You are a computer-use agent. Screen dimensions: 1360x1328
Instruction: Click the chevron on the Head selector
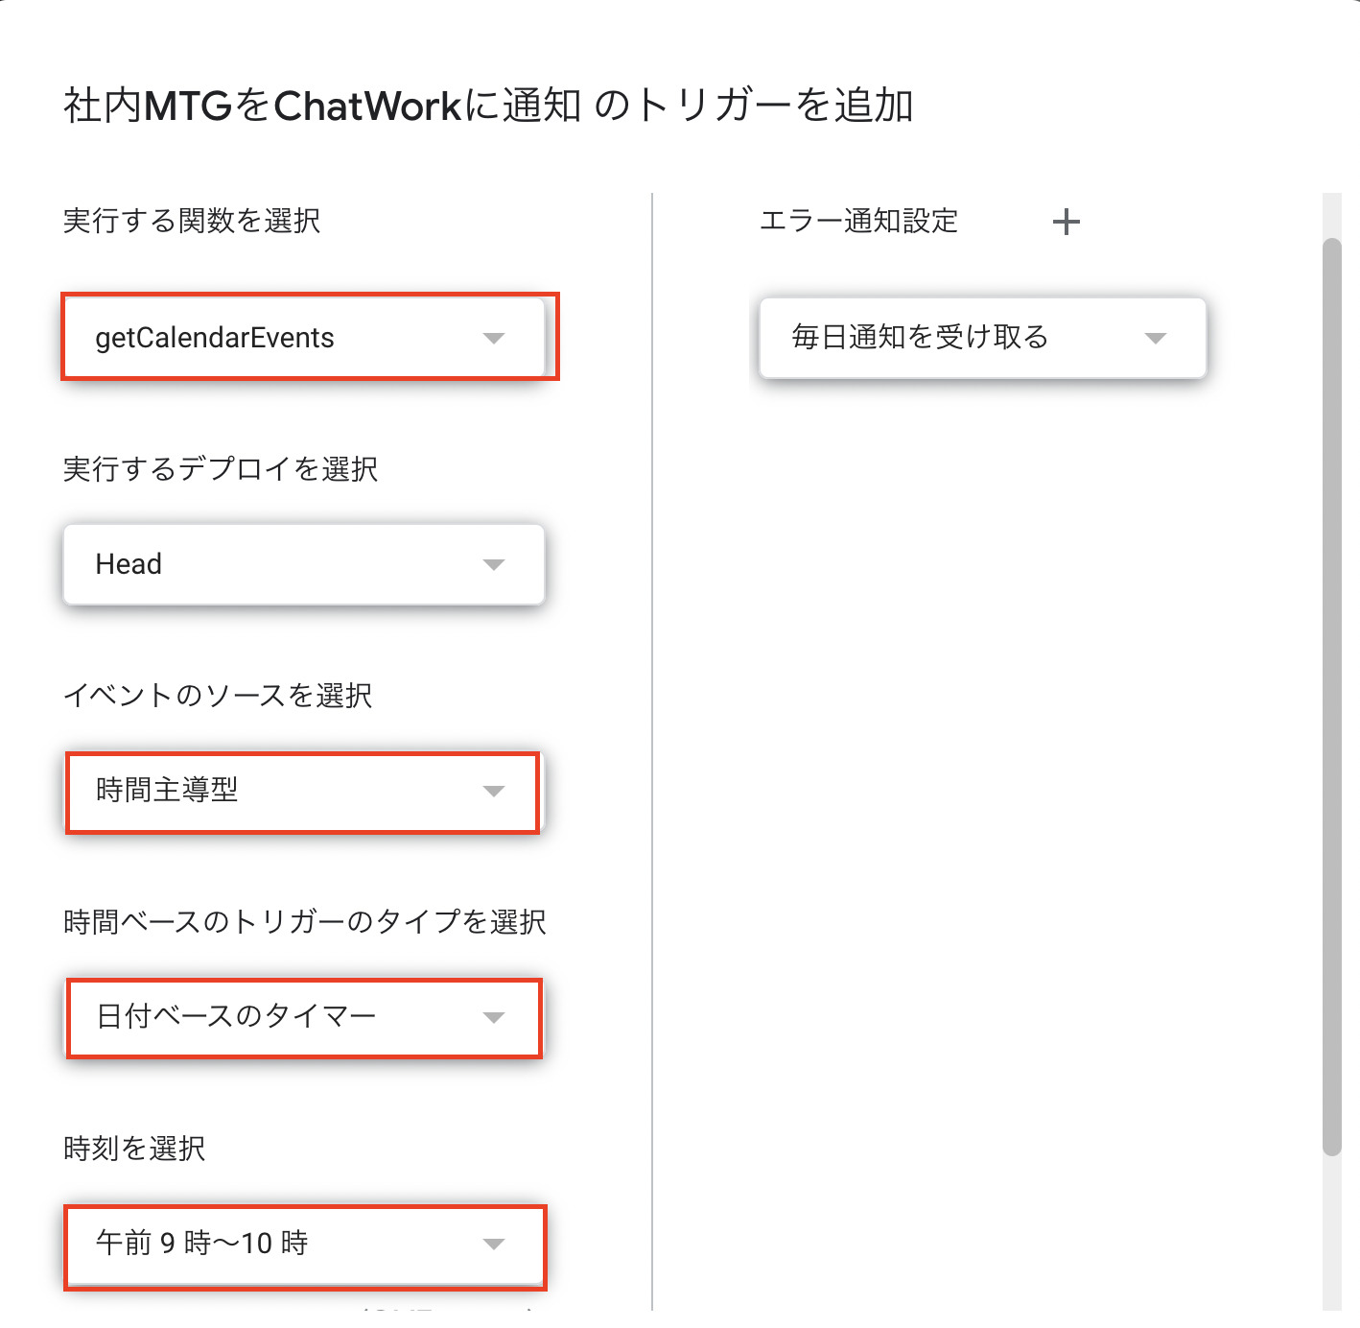pyautogui.click(x=494, y=564)
